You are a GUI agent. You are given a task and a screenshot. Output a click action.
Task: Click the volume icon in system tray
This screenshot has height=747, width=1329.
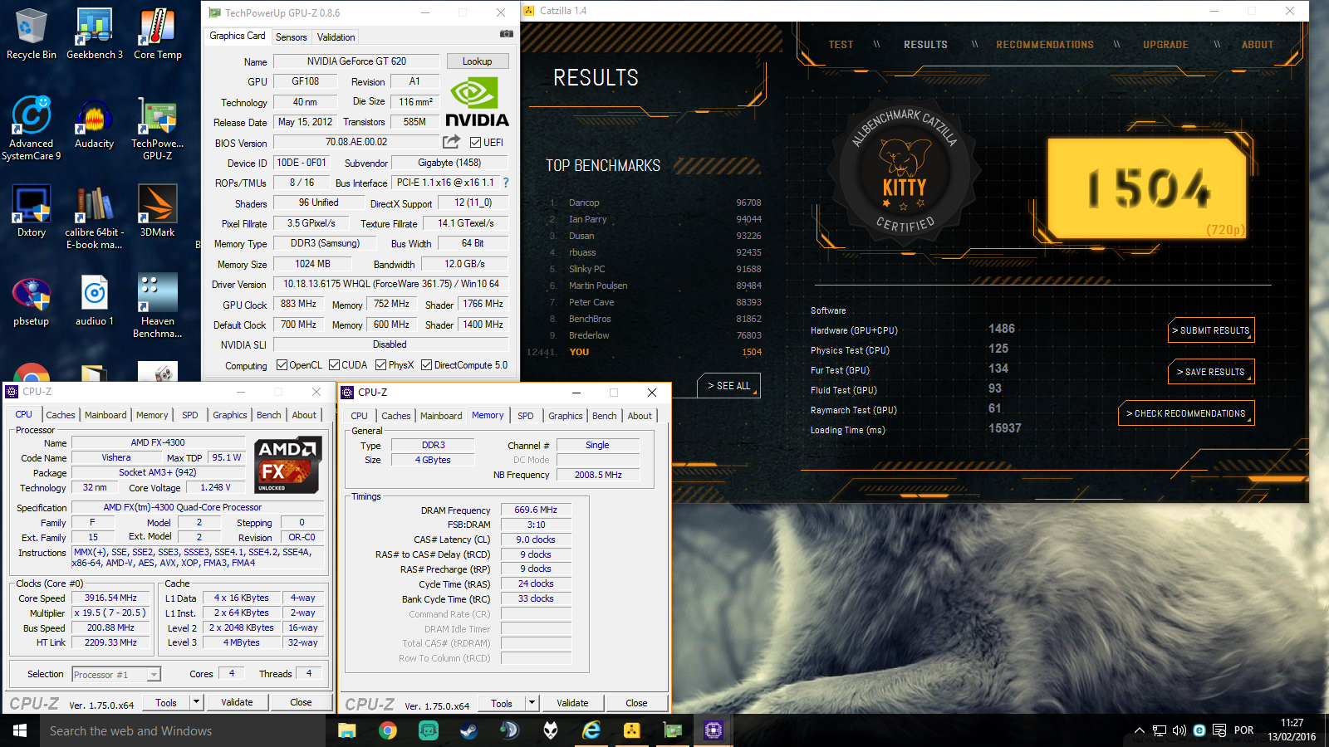click(x=1179, y=730)
